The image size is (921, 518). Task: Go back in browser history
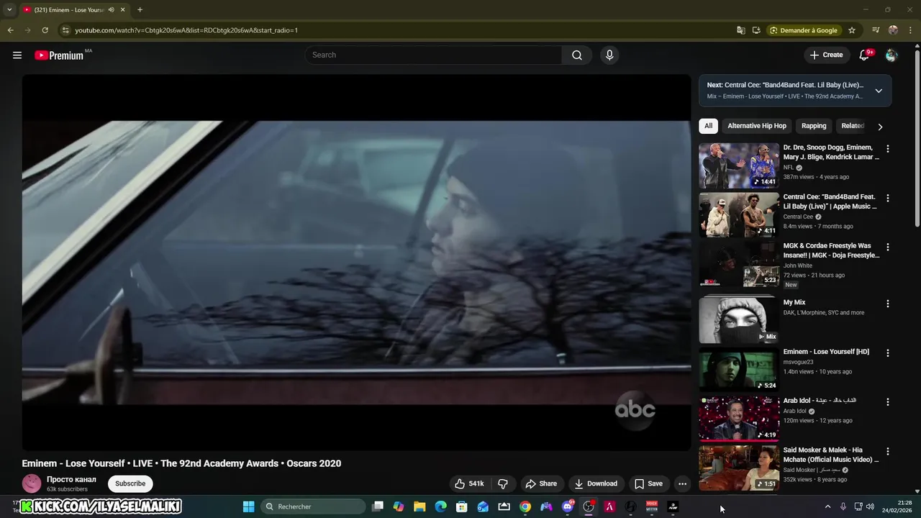click(x=10, y=30)
